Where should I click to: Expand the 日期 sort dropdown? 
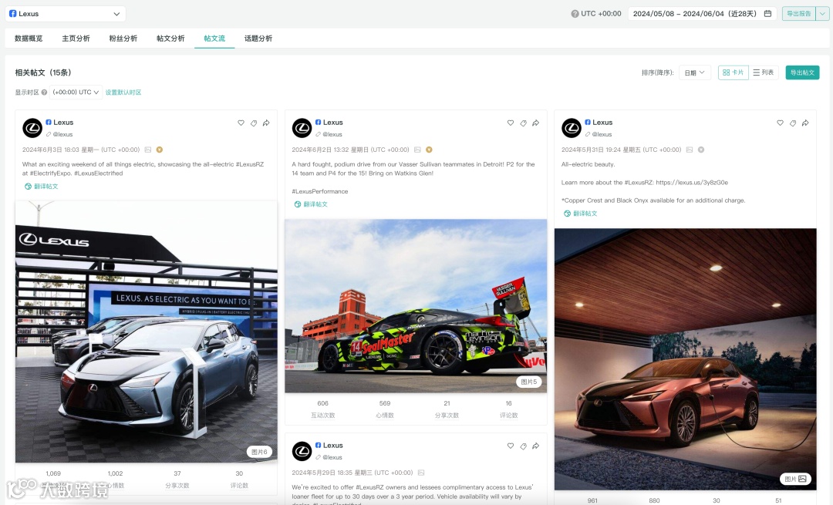click(x=694, y=72)
